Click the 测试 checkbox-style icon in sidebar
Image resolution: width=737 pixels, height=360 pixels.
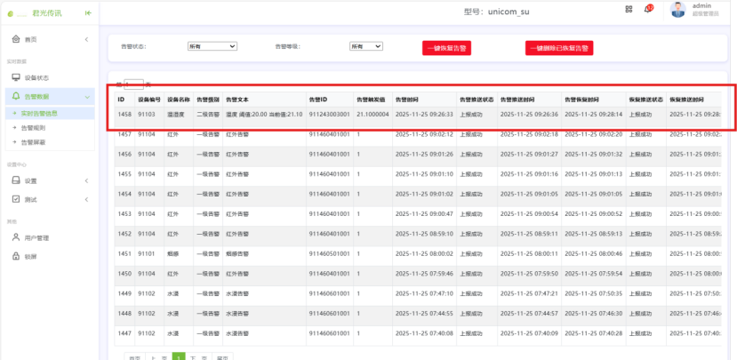click(x=15, y=200)
